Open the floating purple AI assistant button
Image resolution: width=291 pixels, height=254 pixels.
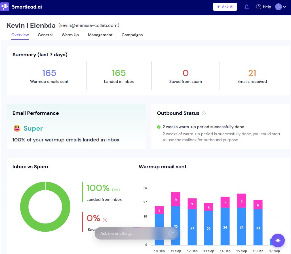coord(278,240)
